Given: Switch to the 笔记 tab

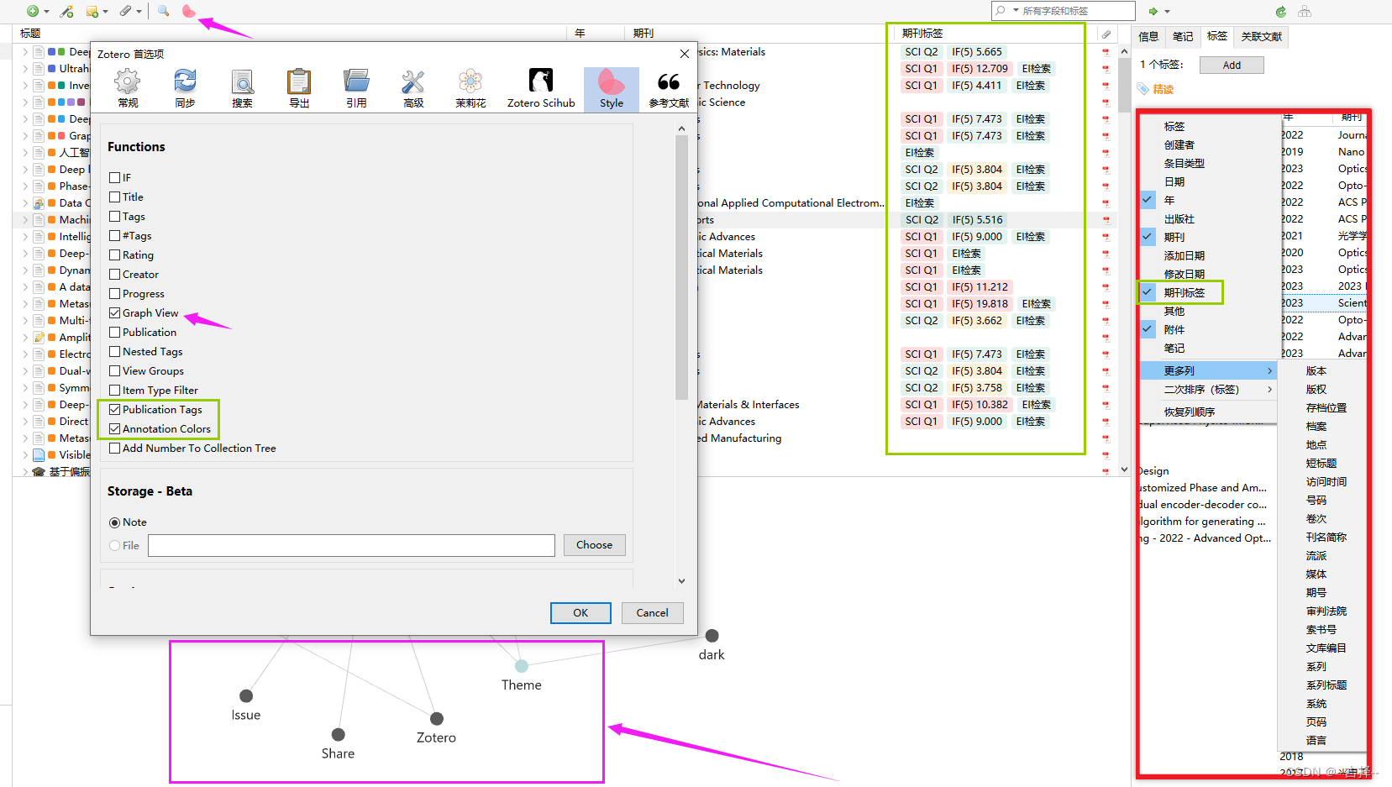Looking at the screenshot, I should tap(1183, 36).
